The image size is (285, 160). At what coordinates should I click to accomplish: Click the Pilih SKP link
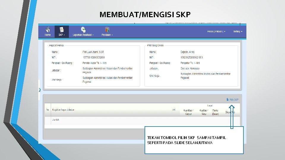click(234, 100)
